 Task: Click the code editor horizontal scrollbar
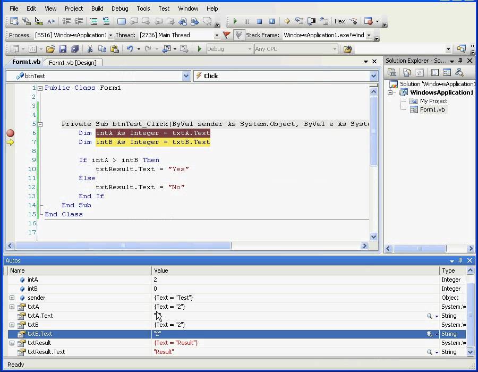(x=123, y=246)
